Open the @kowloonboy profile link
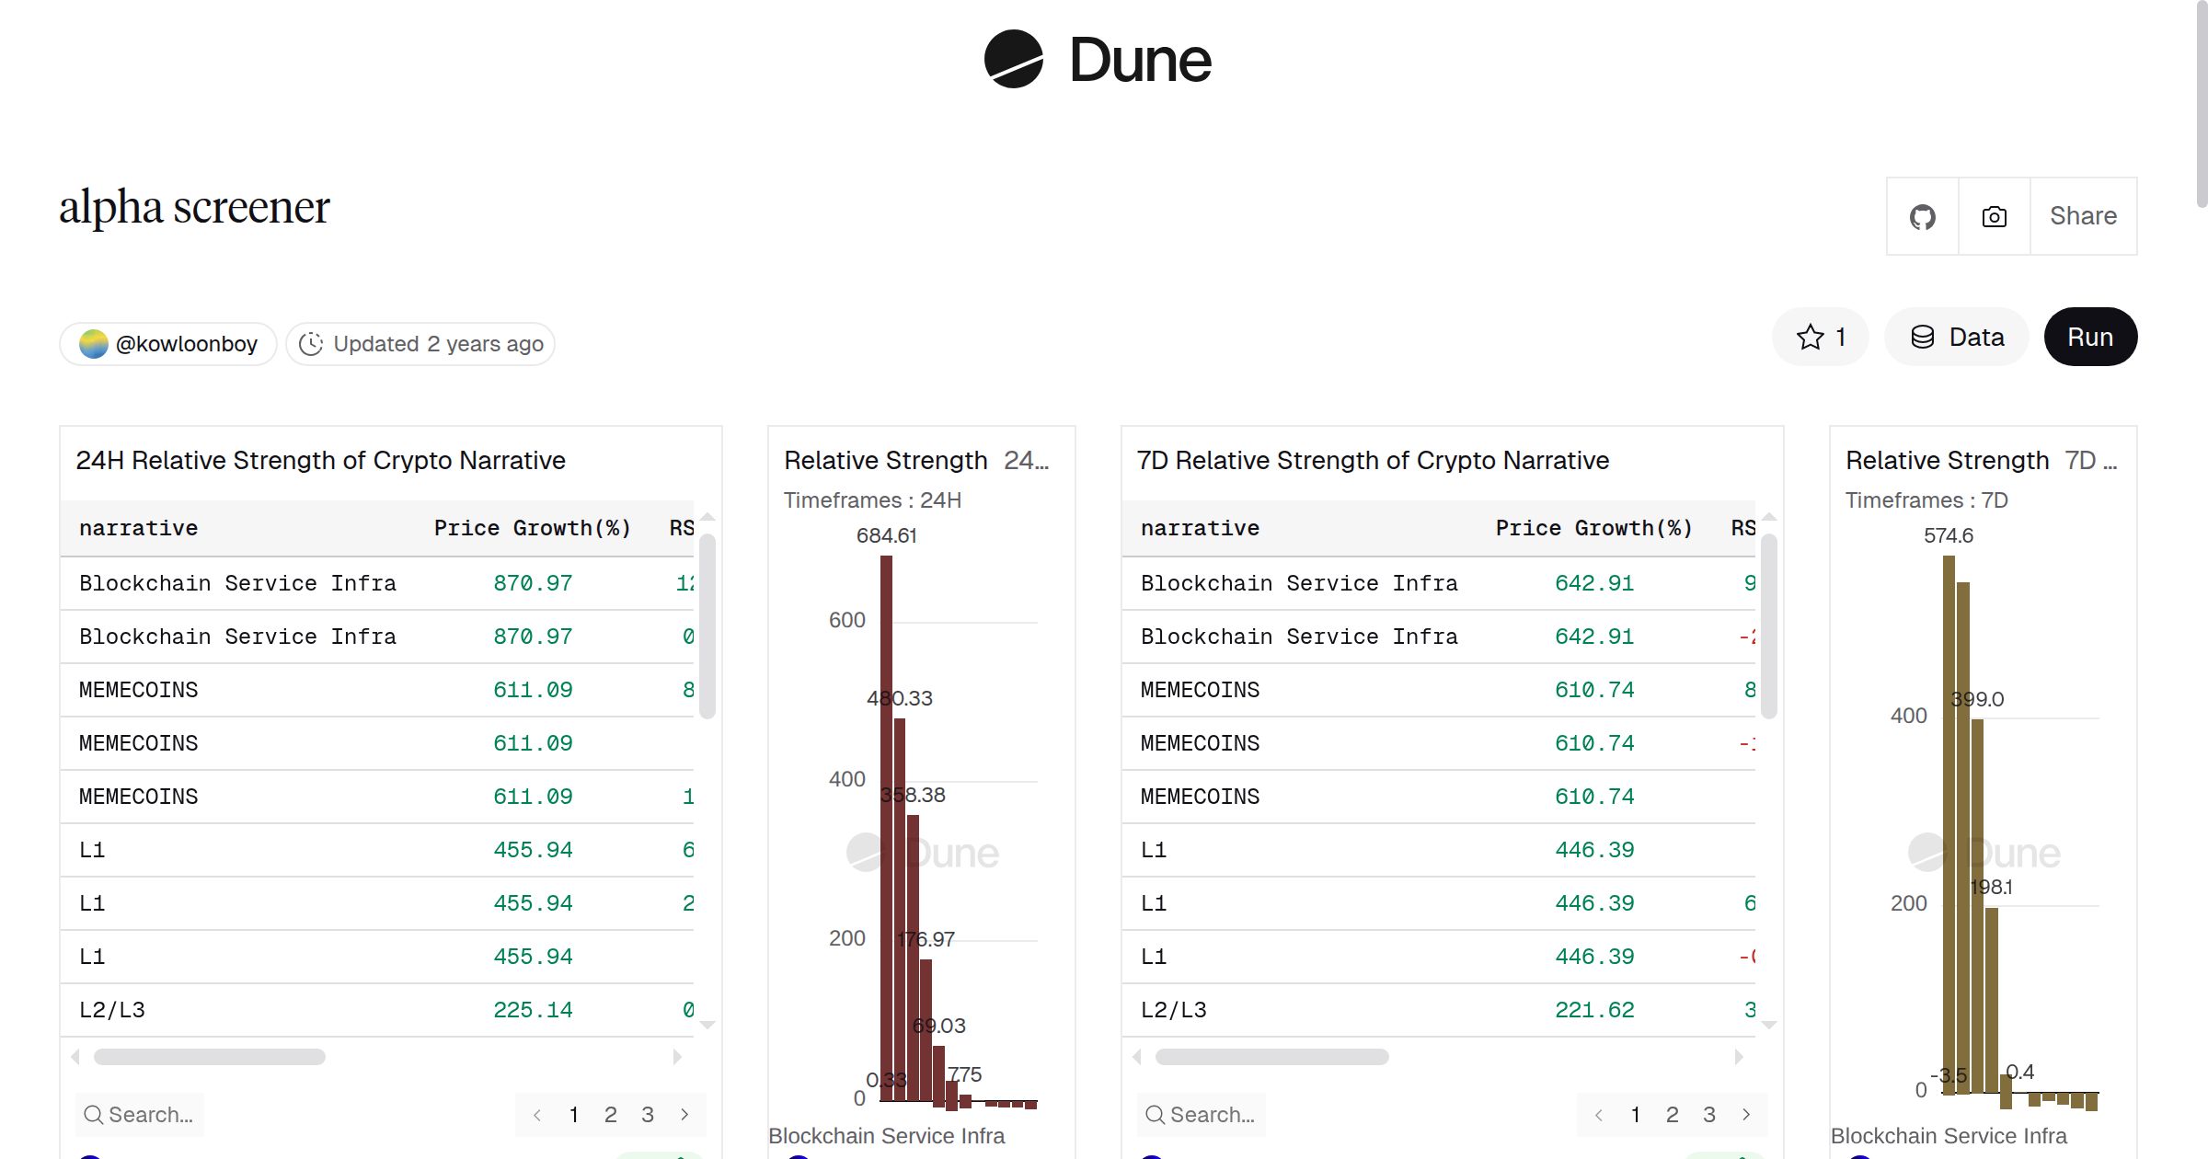This screenshot has width=2208, height=1159. (x=186, y=342)
